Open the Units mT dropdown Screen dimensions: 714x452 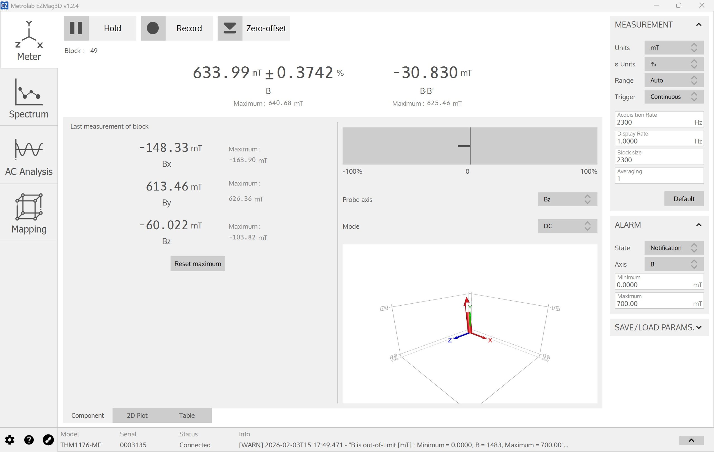pyautogui.click(x=674, y=48)
